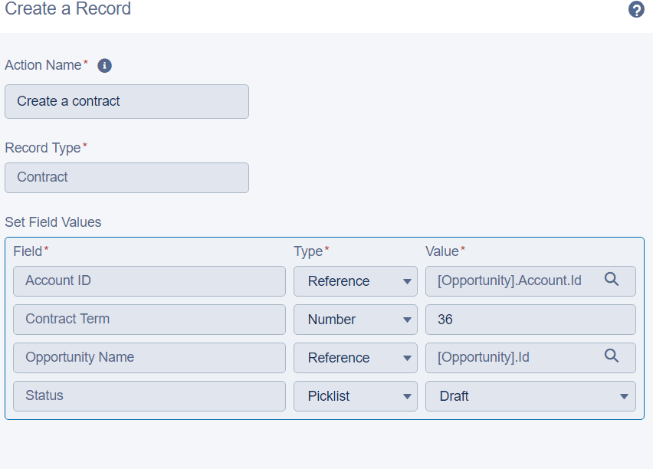Click the Record Type Contract field
The height and width of the screenshot is (469, 653).
tap(126, 177)
